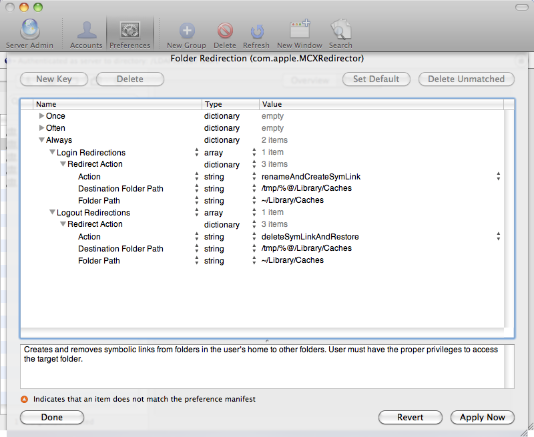
Task: Select the Often row
Action: (262, 128)
